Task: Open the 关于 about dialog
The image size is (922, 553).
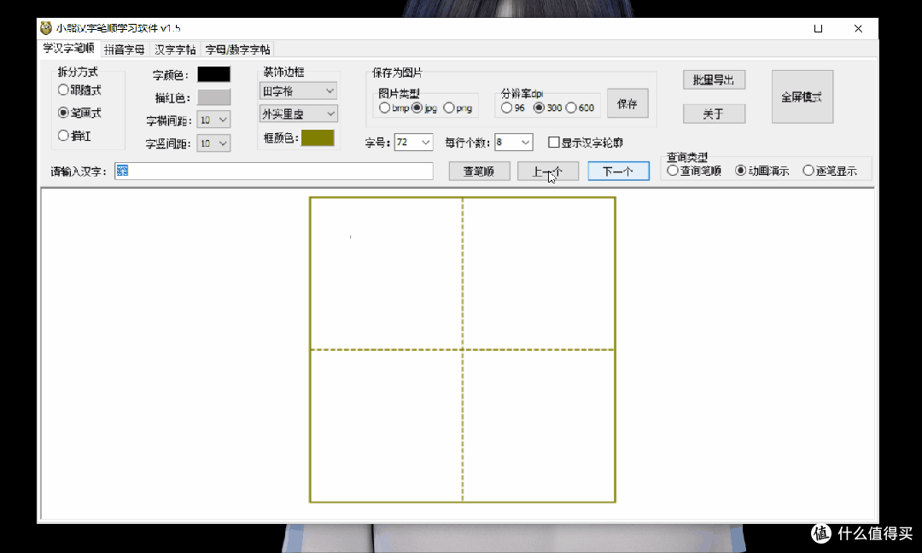Action: tap(714, 114)
